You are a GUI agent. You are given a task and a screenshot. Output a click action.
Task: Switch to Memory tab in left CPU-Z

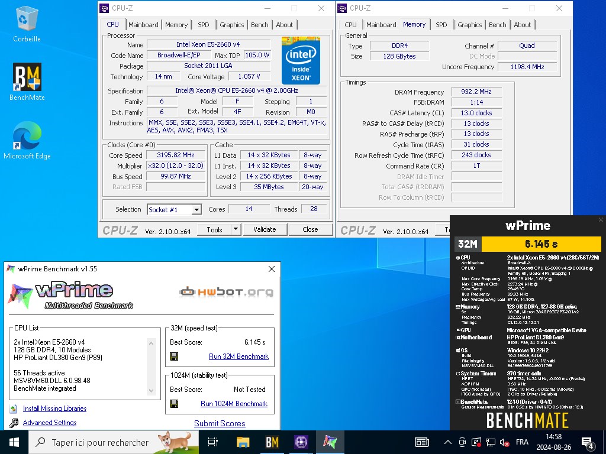point(176,25)
